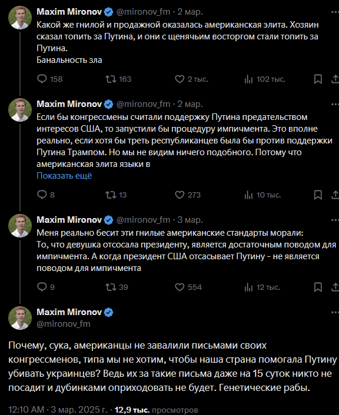Image resolution: width=339 pixels, height=415 pixels.
Task: Open Maxim Mironov profile avatar on top tweet
Action: pos(20,17)
